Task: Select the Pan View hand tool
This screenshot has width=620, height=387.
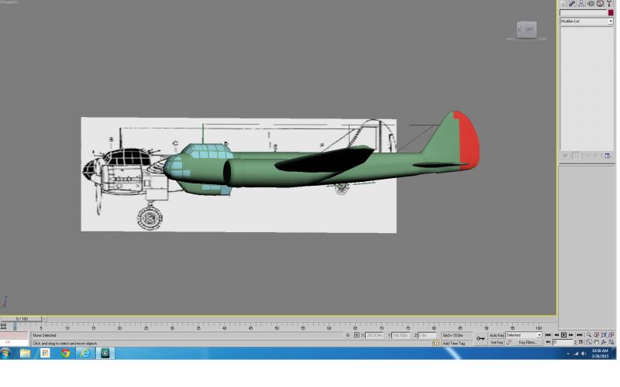Action: pyautogui.click(x=597, y=342)
